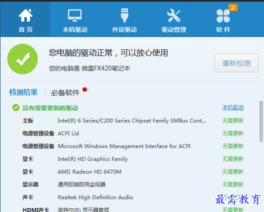Click 无需更新 for 主板 row

pyautogui.click(x=233, y=121)
